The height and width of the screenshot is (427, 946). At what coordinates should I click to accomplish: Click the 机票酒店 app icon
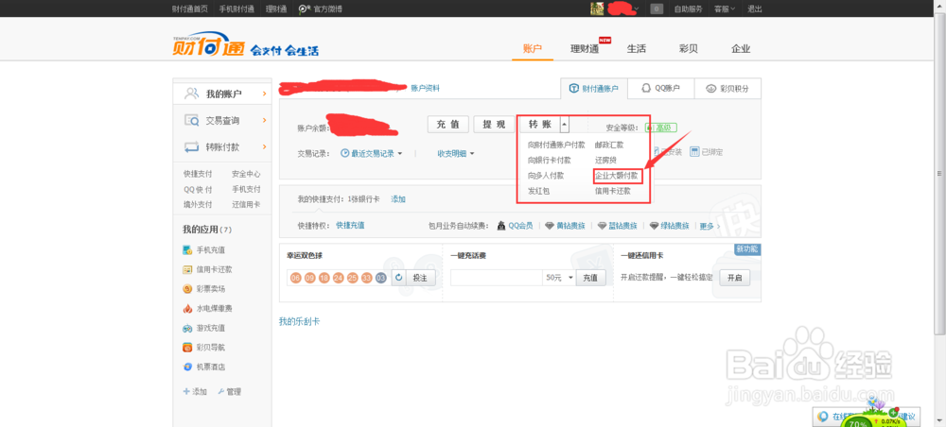coord(187,367)
